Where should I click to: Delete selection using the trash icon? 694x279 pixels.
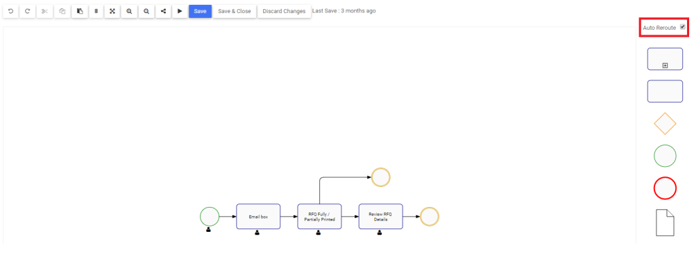pos(96,12)
